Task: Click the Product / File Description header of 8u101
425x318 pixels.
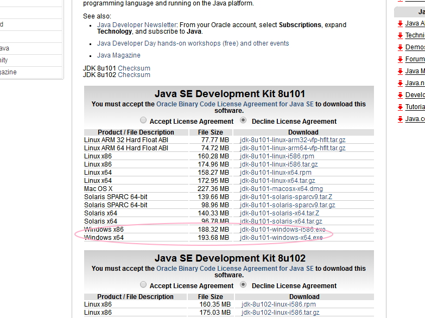Action: (x=136, y=132)
